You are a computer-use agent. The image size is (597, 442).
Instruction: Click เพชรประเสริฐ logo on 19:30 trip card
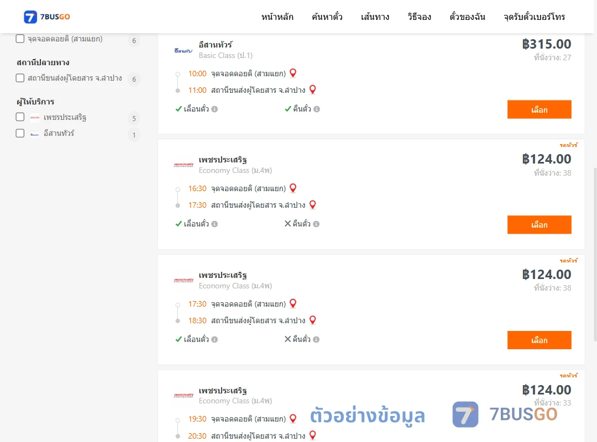coord(184,396)
